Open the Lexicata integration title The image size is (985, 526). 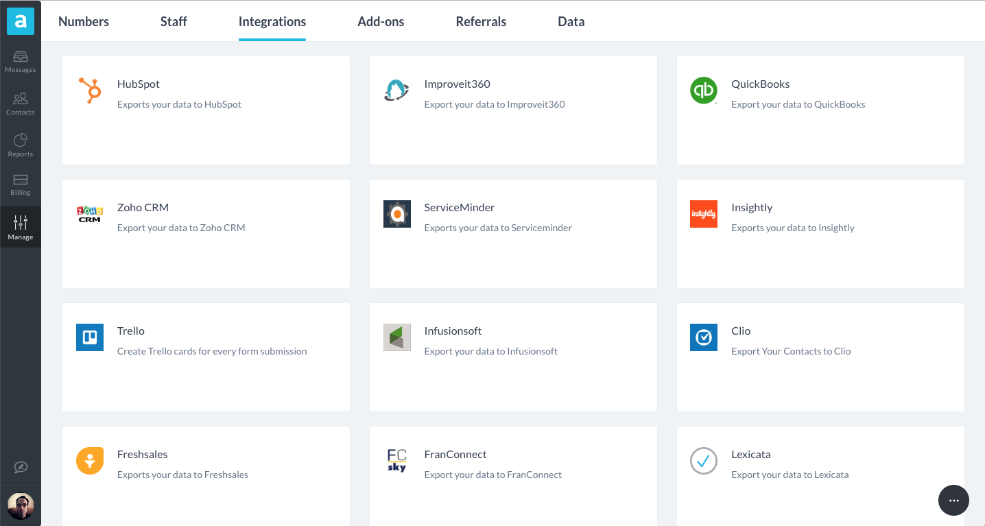(751, 454)
